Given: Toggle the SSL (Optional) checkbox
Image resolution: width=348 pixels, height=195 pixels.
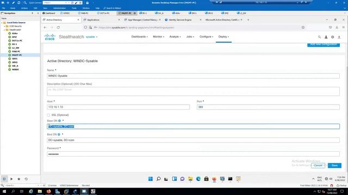Looking at the screenshot, I should coord(48,115).
